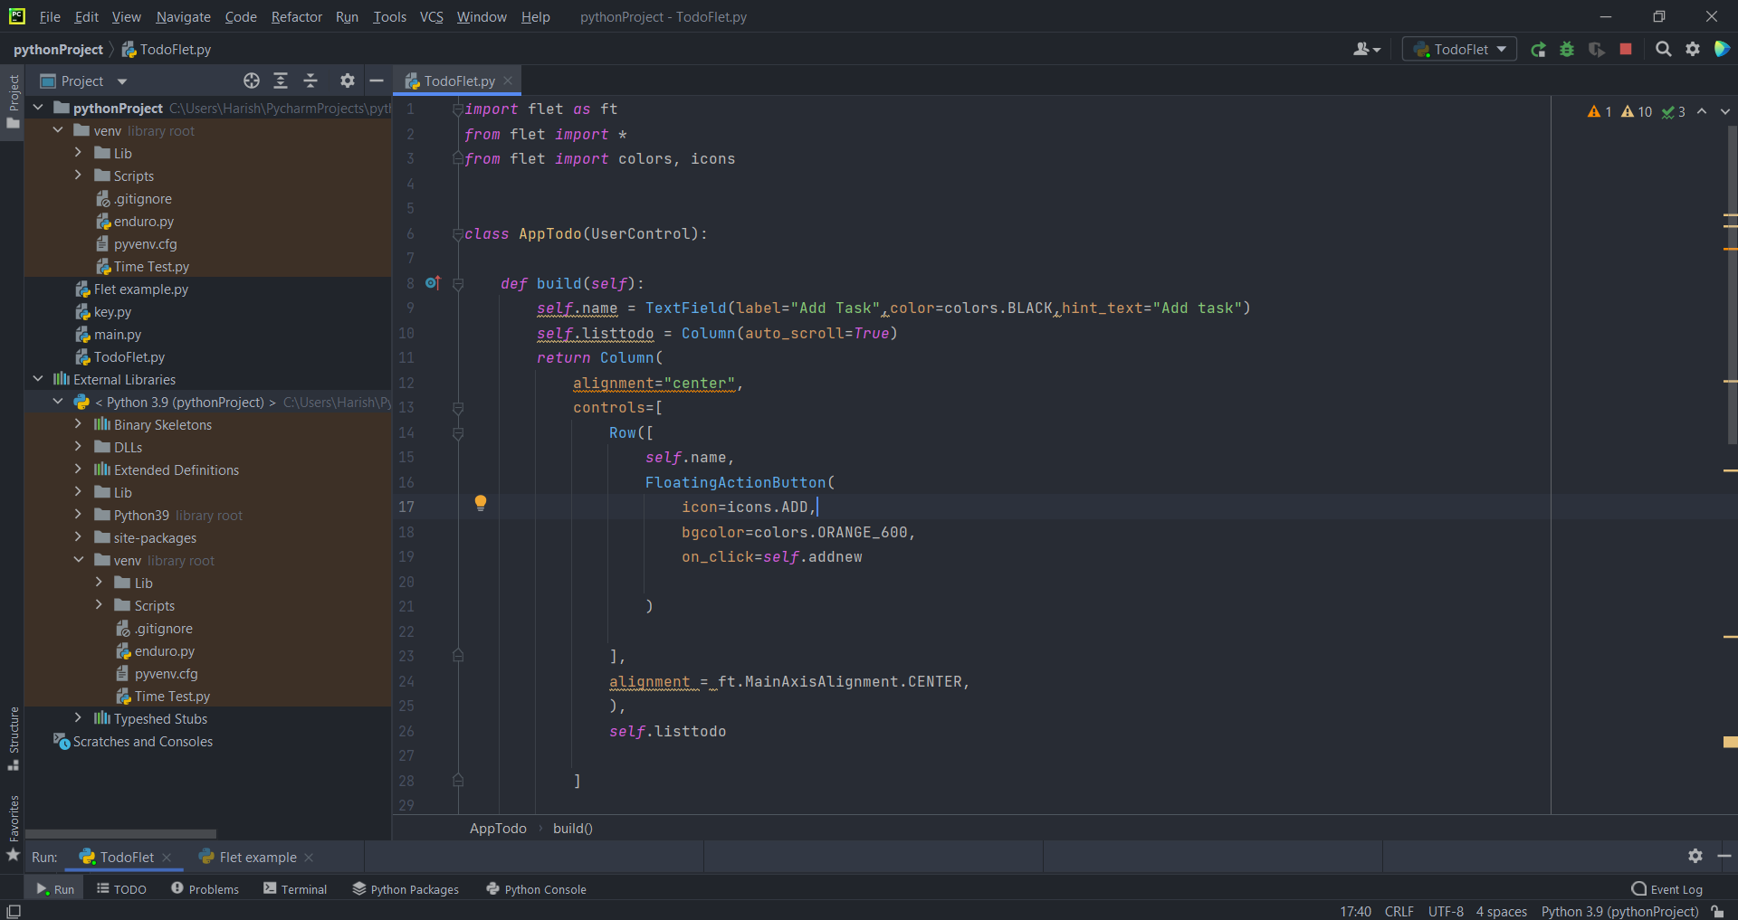Toggle the Structure tool window stripe
This screenshot has height=920, width=1738.
(x=14, y=737)
